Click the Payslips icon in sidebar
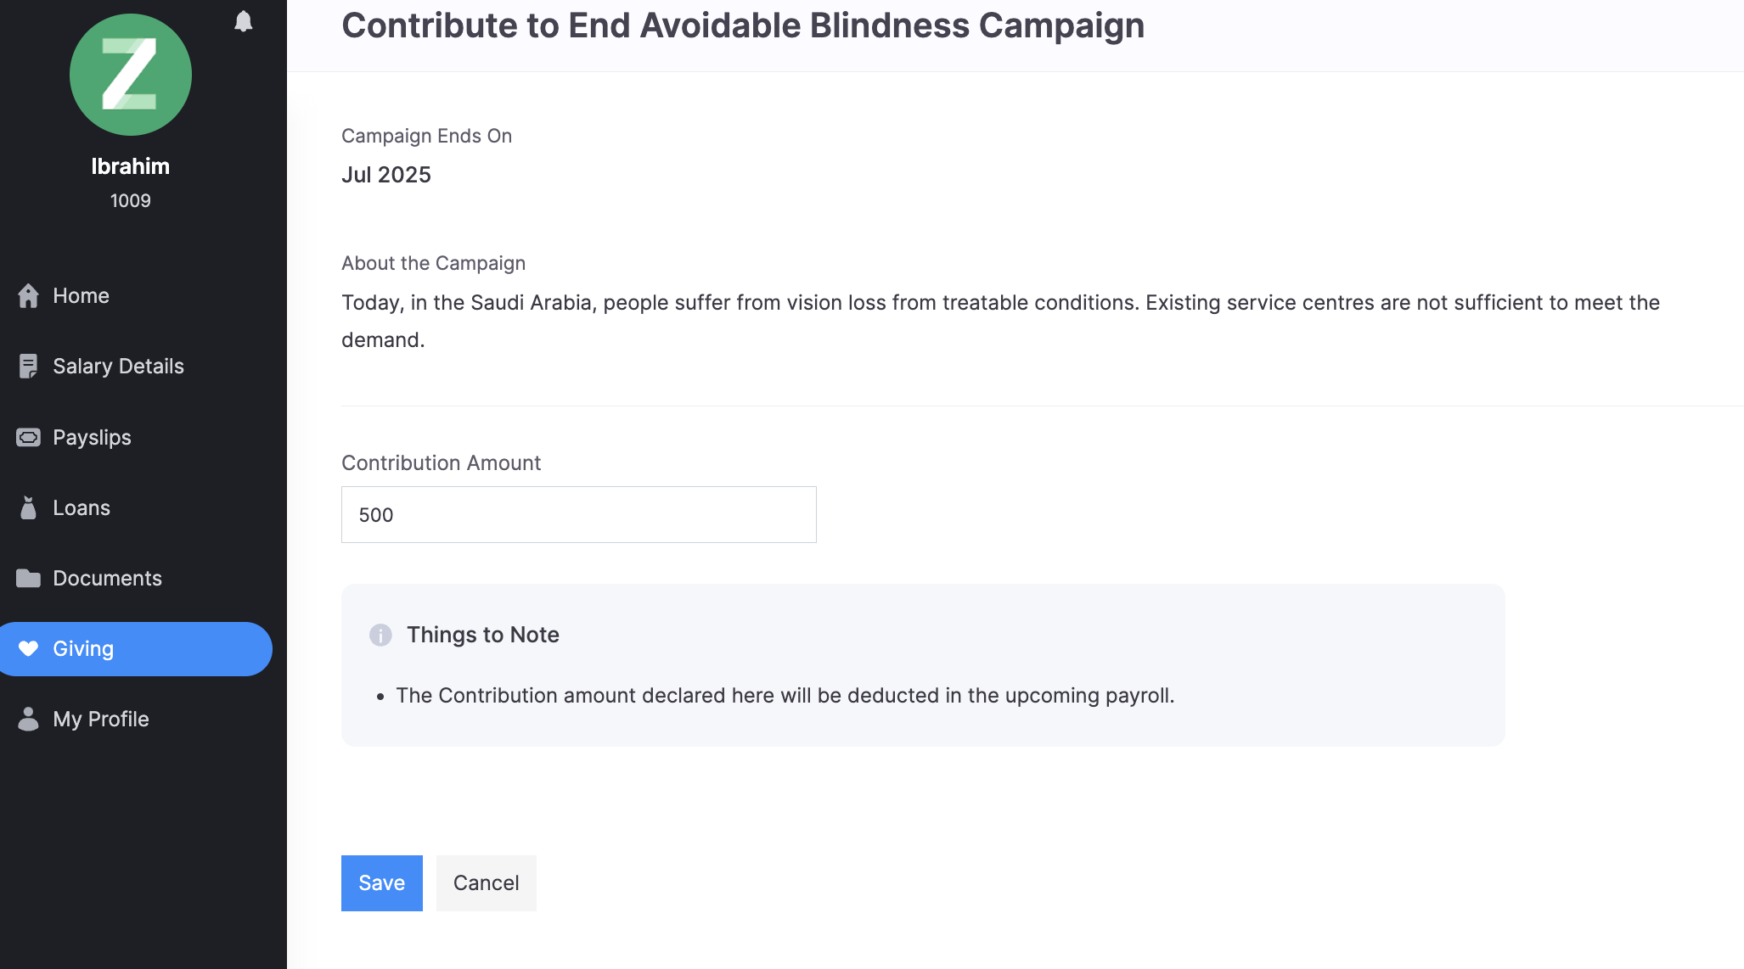Viewport: 1744px width, 969px height. click(x=28, y=437)
